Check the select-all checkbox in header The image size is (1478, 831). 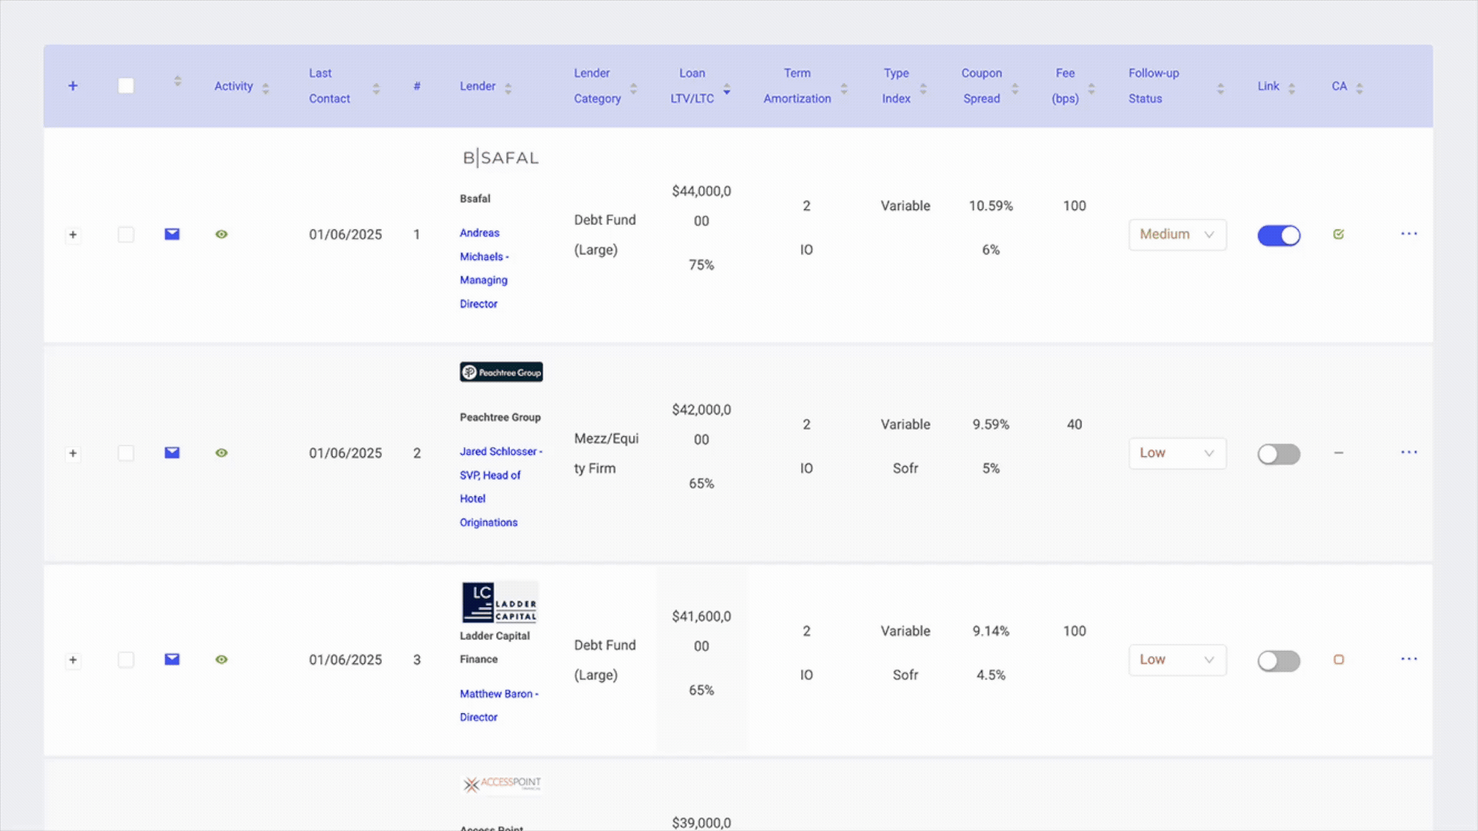125,86
